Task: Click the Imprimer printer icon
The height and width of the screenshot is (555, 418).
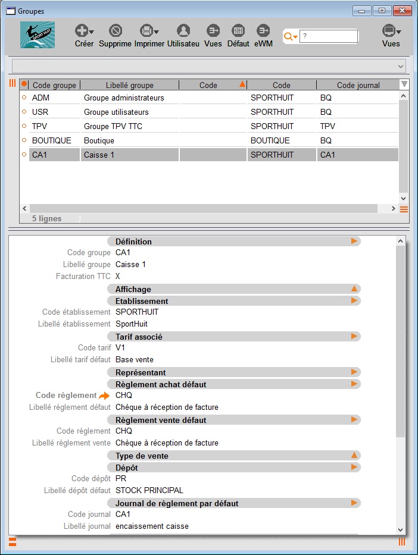Action: coord(146,31)
